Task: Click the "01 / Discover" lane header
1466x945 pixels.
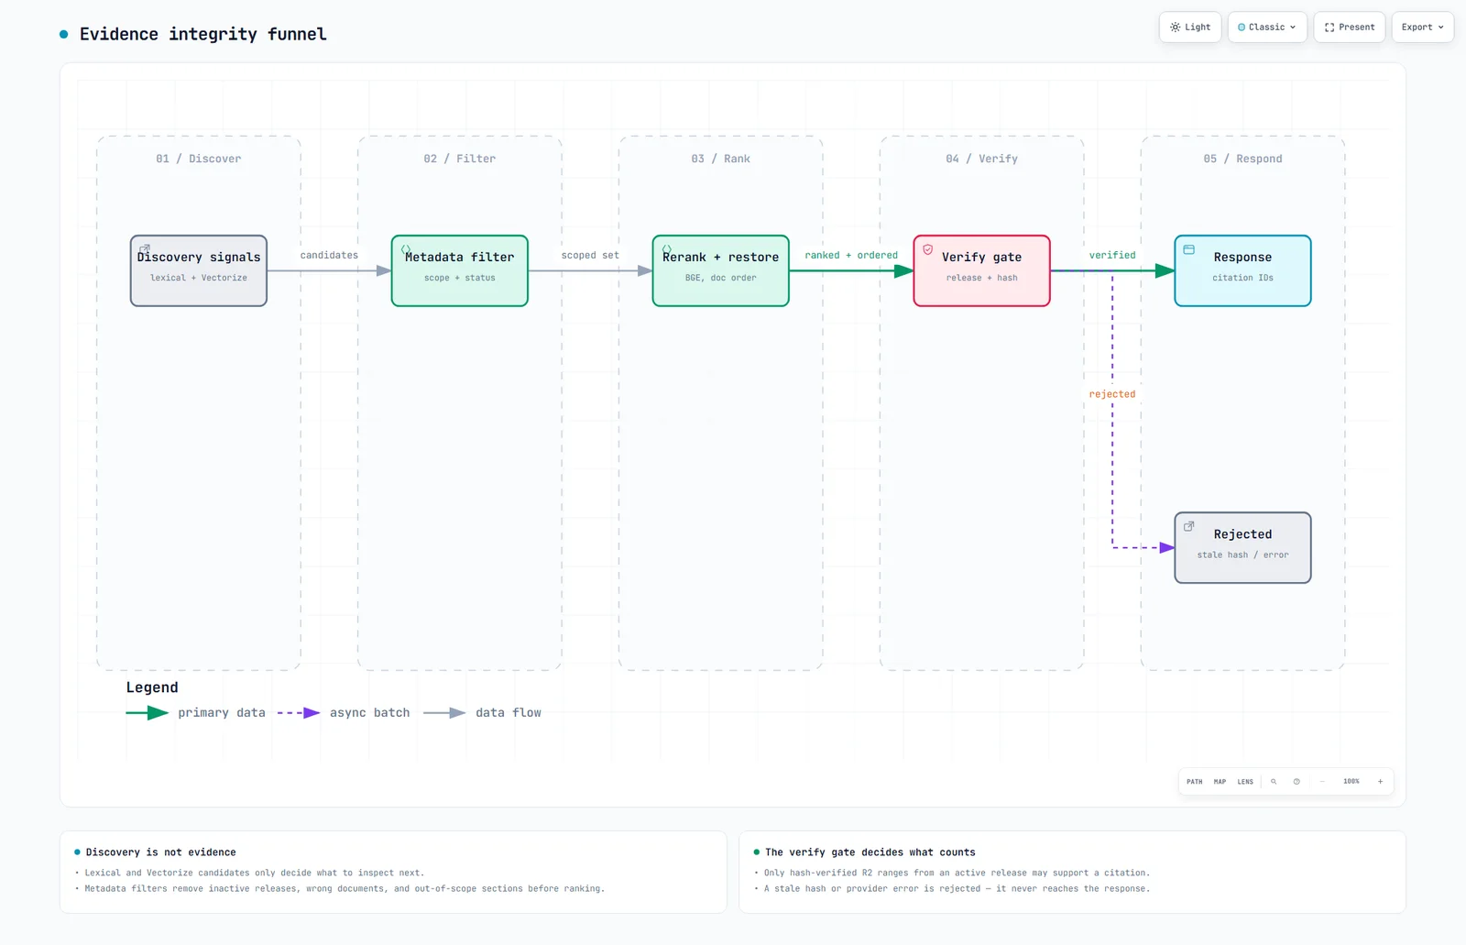Action: click(x=199, y=159)
